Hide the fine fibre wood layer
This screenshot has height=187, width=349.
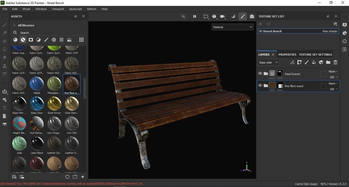pos(260,85)
